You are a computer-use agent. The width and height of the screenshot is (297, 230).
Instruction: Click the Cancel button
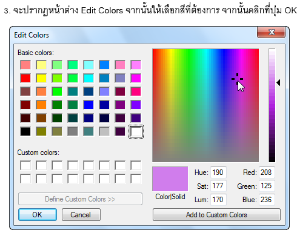[x=81, y=214]
